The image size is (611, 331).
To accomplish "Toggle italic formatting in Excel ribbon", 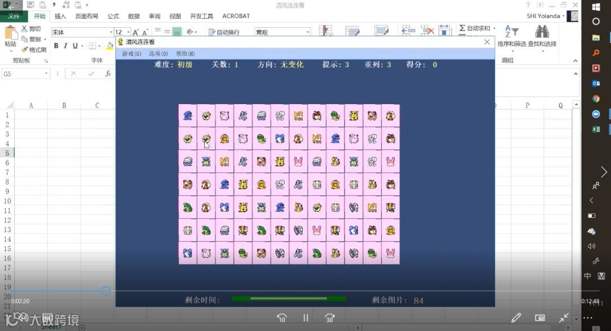I will click(66, 46).
